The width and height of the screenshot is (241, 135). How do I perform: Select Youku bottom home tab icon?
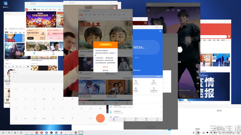click(x=34, y=53)
